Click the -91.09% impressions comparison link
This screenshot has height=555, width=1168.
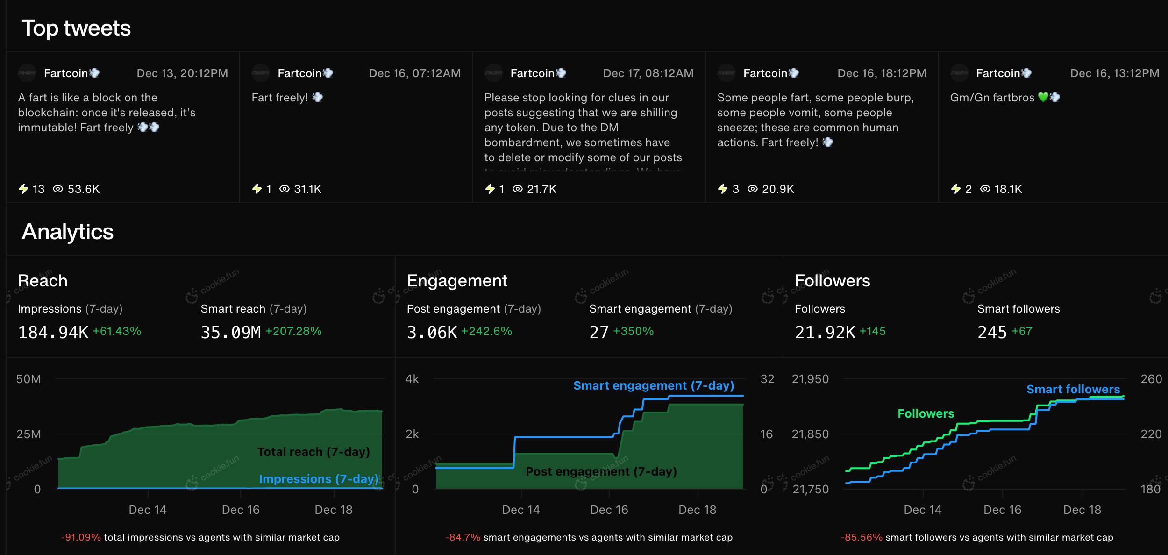82,537
